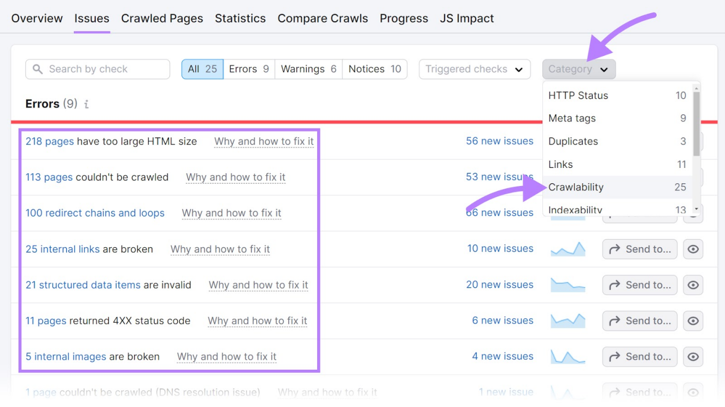
Task: Click the trend graph for broken internal images
Action: coord(568,357)
